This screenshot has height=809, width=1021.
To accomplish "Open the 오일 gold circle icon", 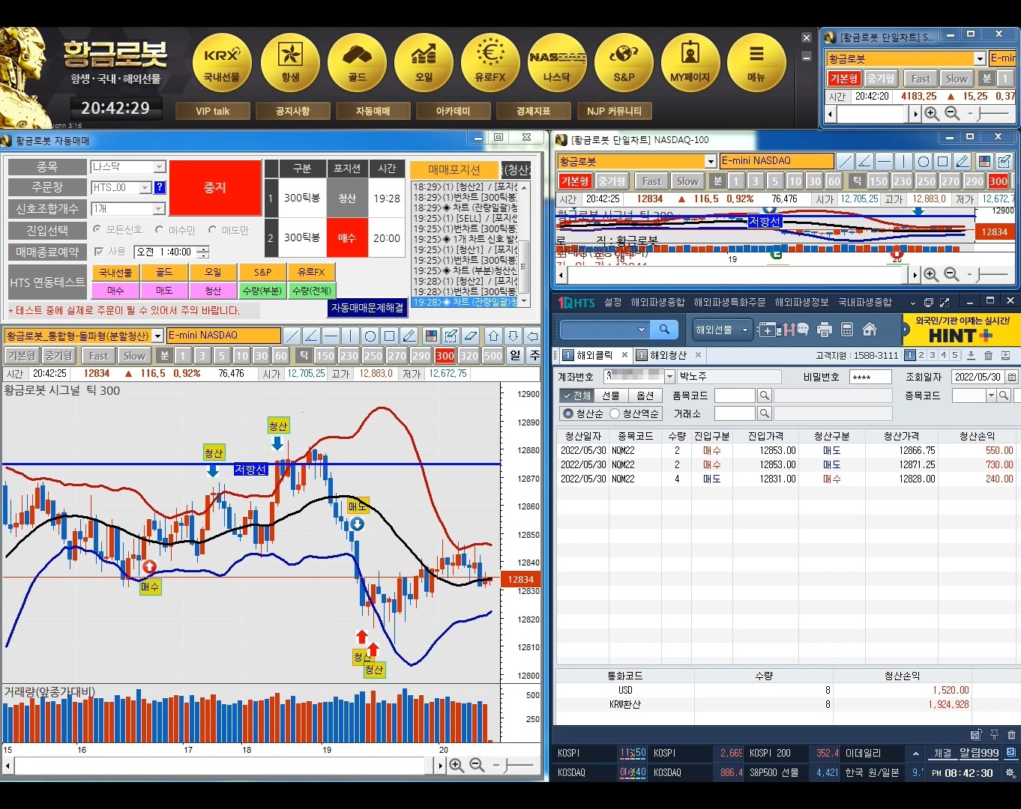I will (424, 63).
